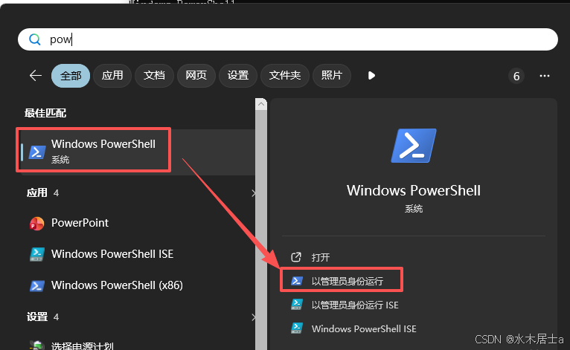Click large PowerShell logo in preview pane
The image size is (570, 350).
pyautogui.click(x=414, y=146)
